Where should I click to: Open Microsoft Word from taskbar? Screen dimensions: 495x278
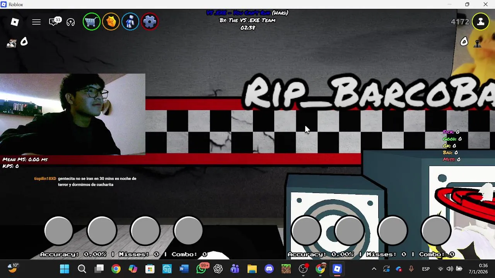coord(184,269)
